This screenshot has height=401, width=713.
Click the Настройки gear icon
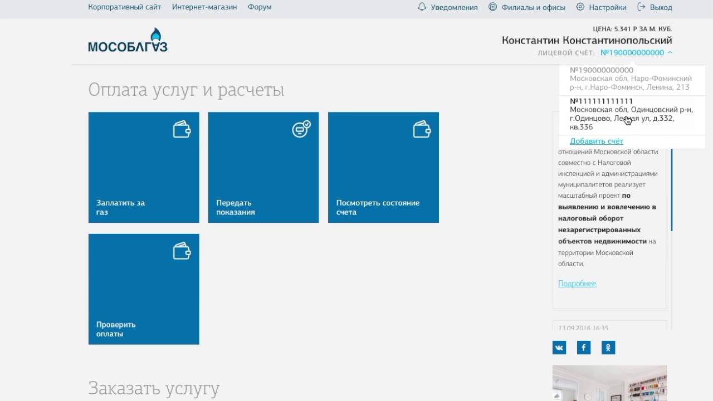pos(580,7)
